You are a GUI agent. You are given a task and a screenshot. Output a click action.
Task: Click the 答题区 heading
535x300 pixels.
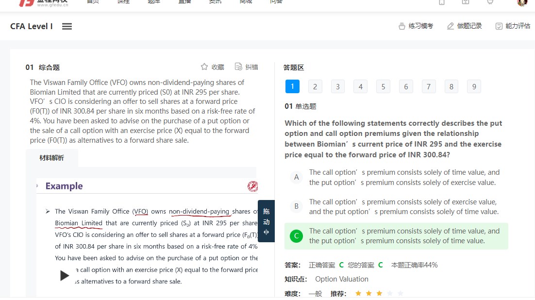[x=293, y=67]
